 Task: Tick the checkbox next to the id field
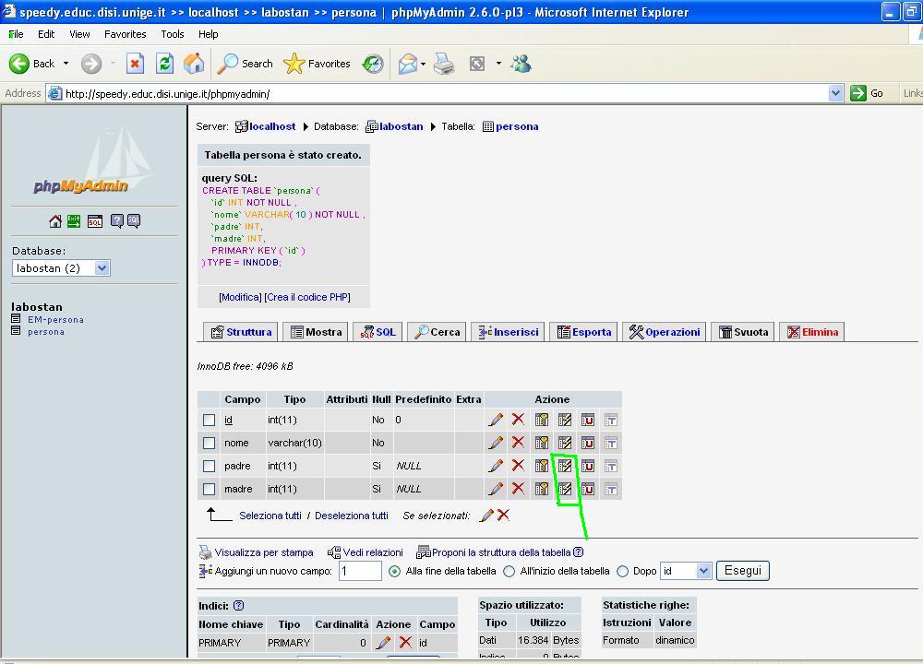pos(210,420)
